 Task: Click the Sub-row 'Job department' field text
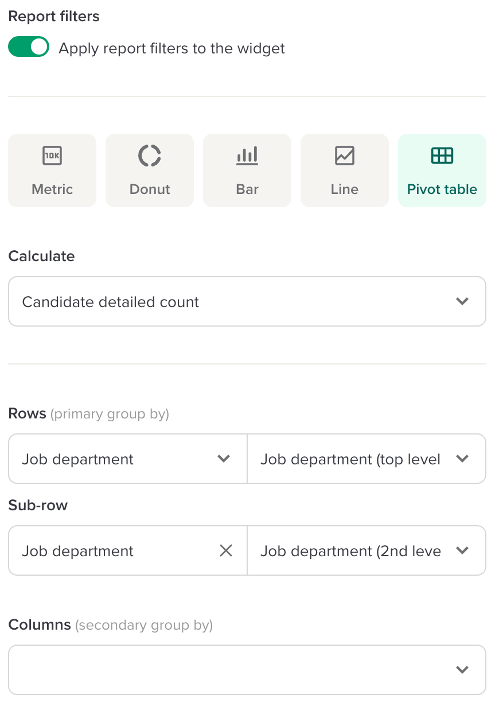(78, 551)
